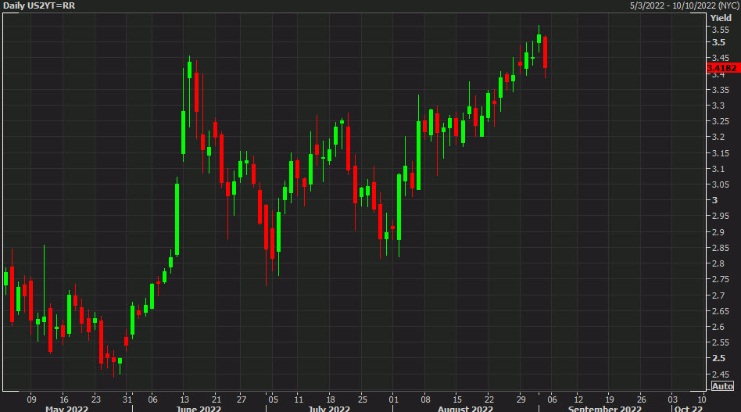Click the 26 date tick in September
This screenshot has width=741, height=412.
[x=641, y=399]
